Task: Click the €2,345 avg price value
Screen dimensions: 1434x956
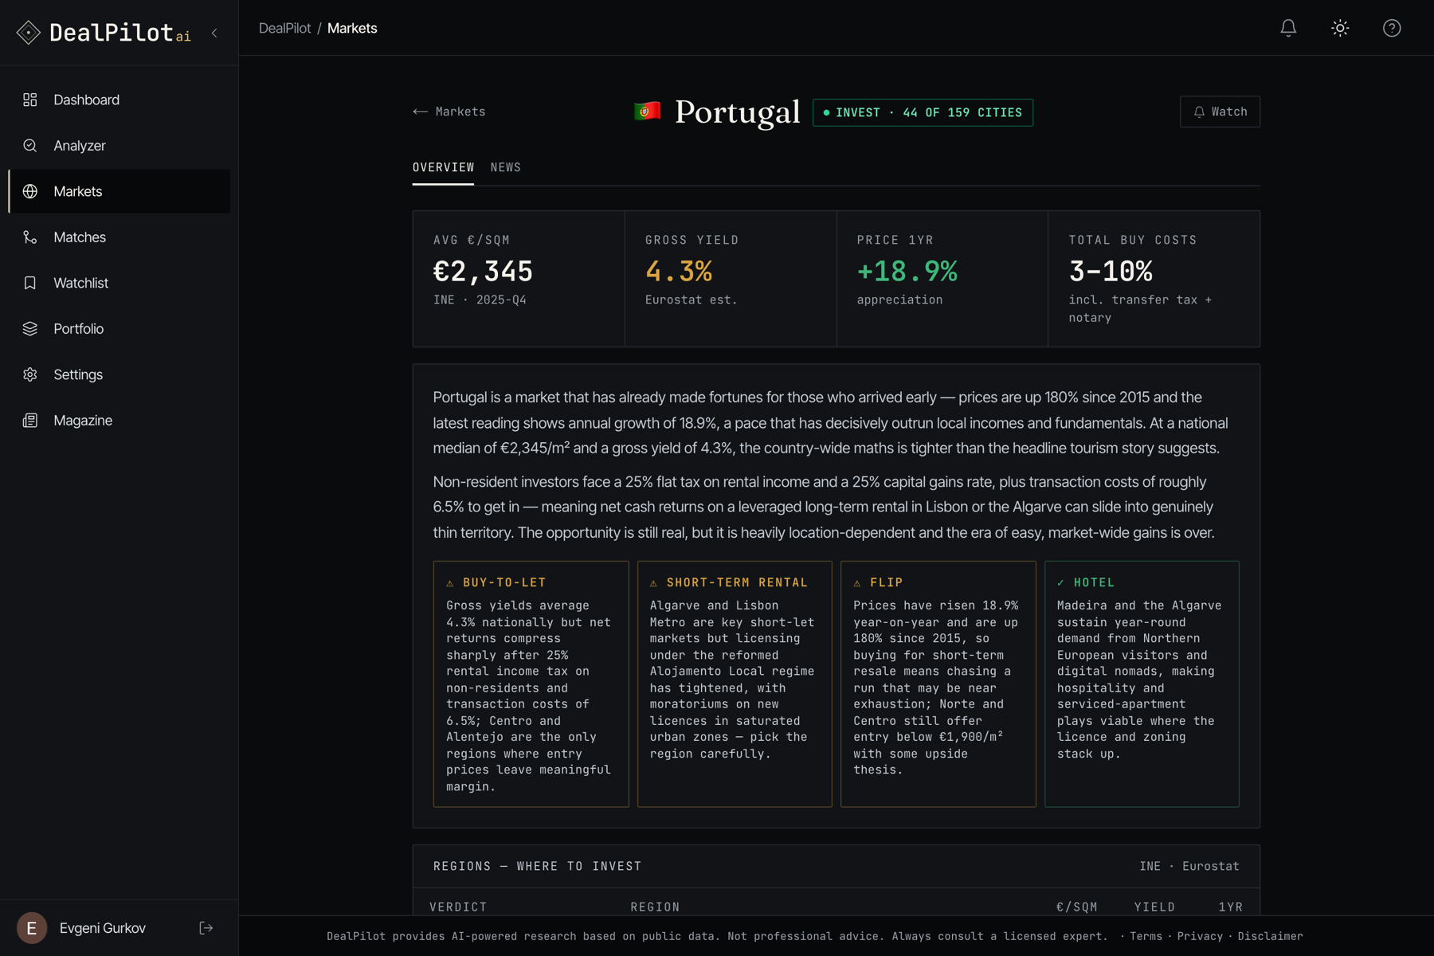Action: tap(483, 272)
